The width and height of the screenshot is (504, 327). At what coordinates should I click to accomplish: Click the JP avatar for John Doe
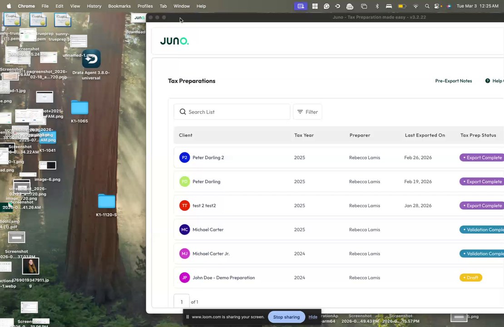184,277
